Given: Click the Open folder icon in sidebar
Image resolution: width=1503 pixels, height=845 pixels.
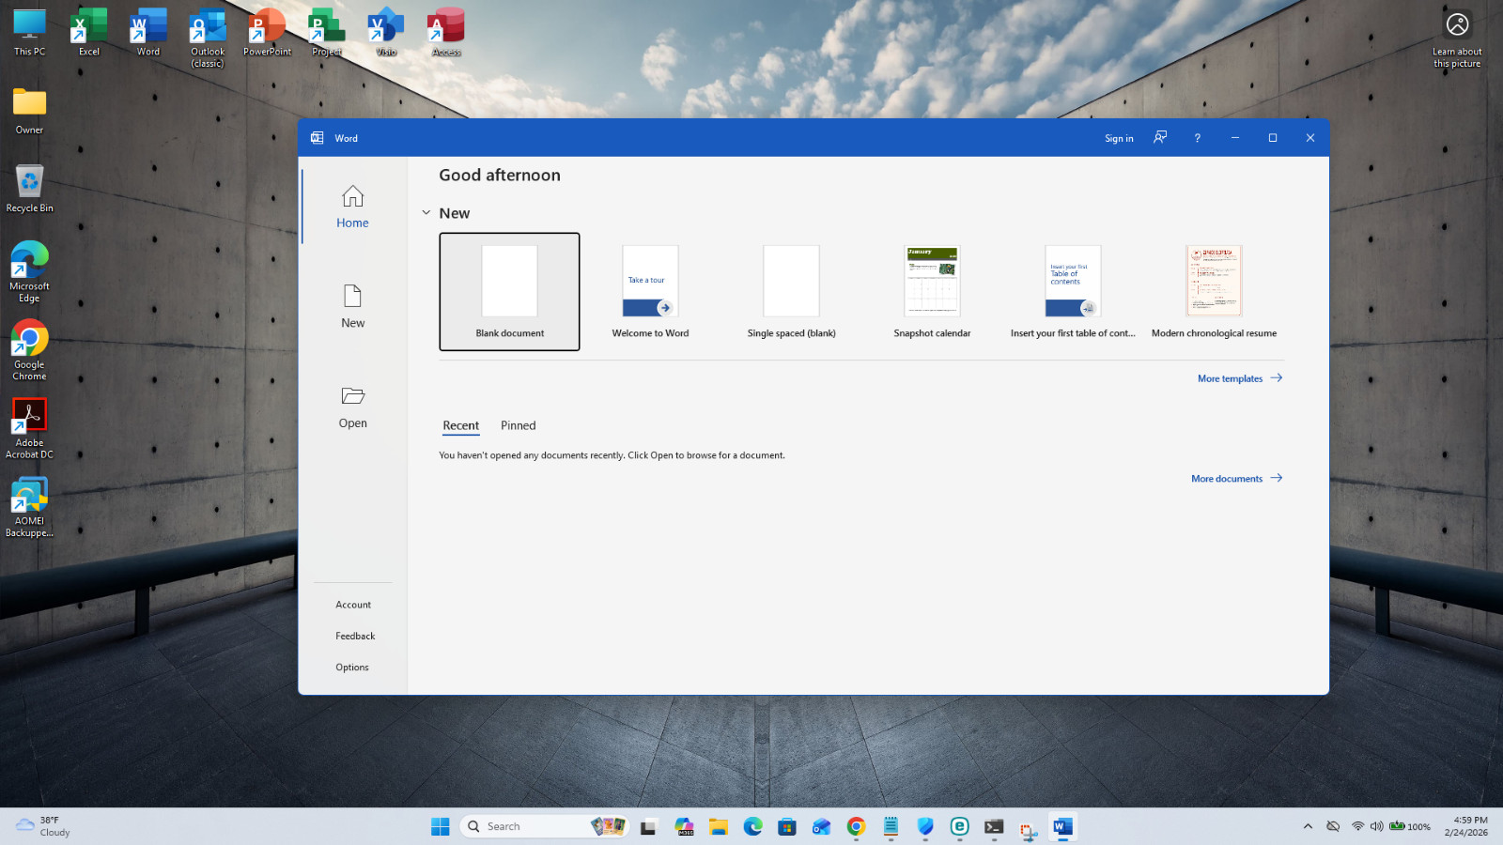Looking at the screenshot, I should pos(352,396).
